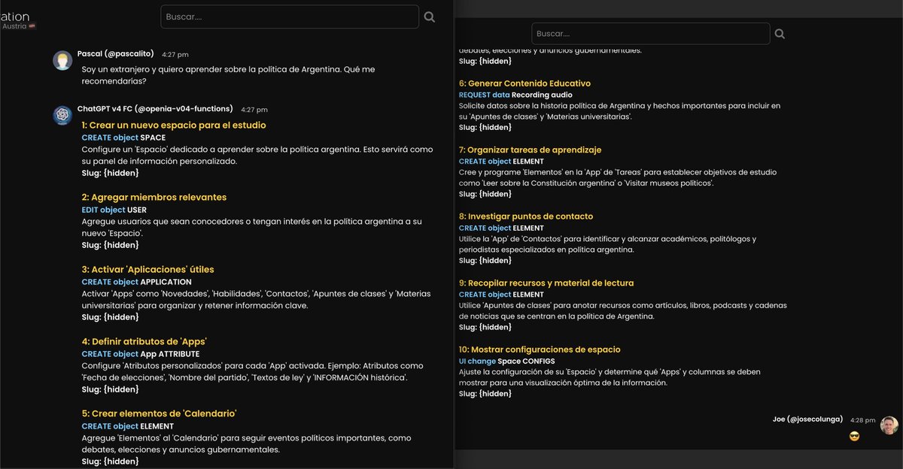Image resolution: width=903 pixels, height=469 pixels.
Task: Open step 10: Mostrar configuraciones de espacio
Action: coord(540,349)
